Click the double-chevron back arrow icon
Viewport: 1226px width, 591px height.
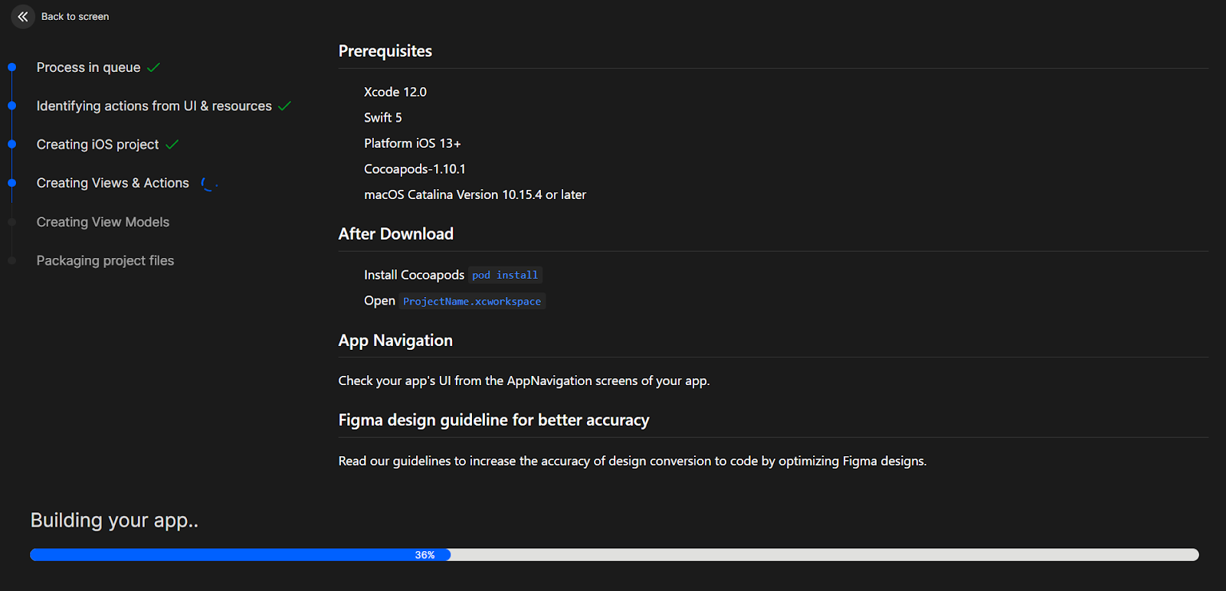tap(23, 16)
